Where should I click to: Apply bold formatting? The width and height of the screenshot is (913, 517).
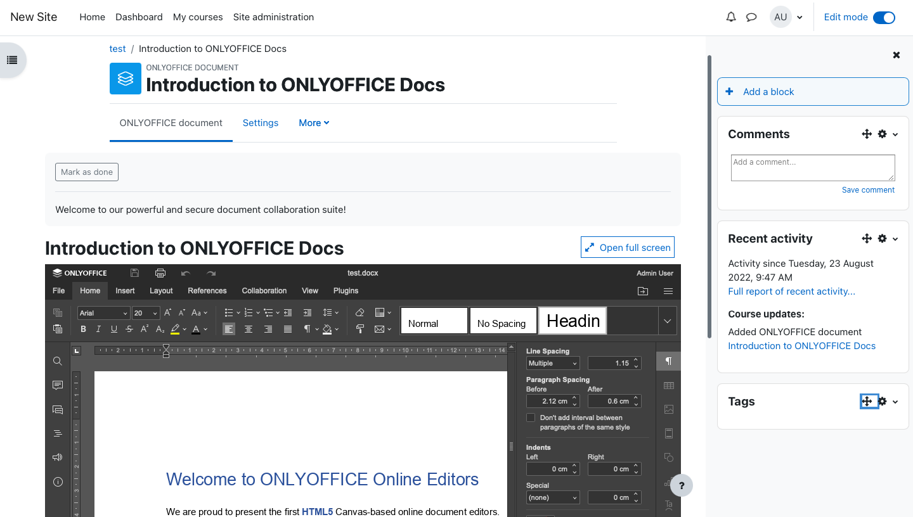[83, 329]
